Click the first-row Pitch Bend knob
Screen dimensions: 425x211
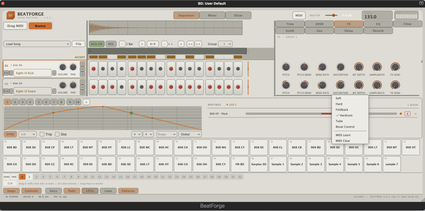pyautogui.click(x=304, y=67)
